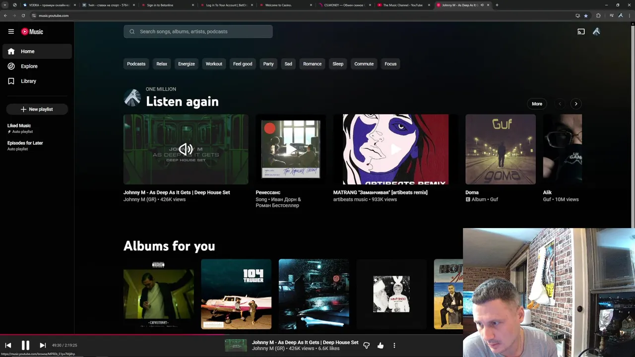Image resolution: width=635 pixels, height=357 pixels.
Task: Play the Ренессанс song thumbnail
Action: point(291,149)
